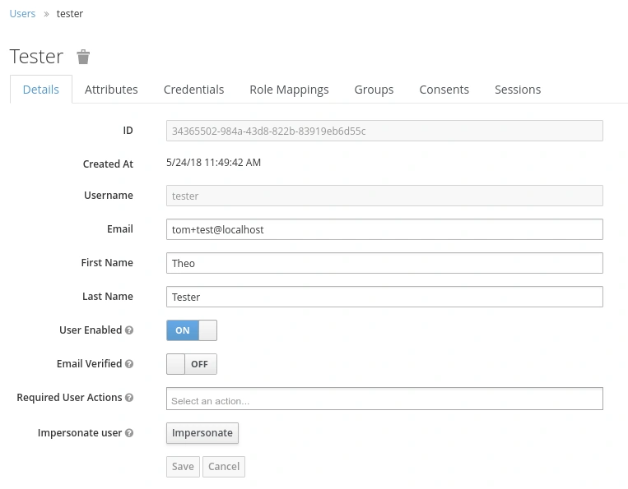Click the trash icon beside Tester

coord(83,57)
